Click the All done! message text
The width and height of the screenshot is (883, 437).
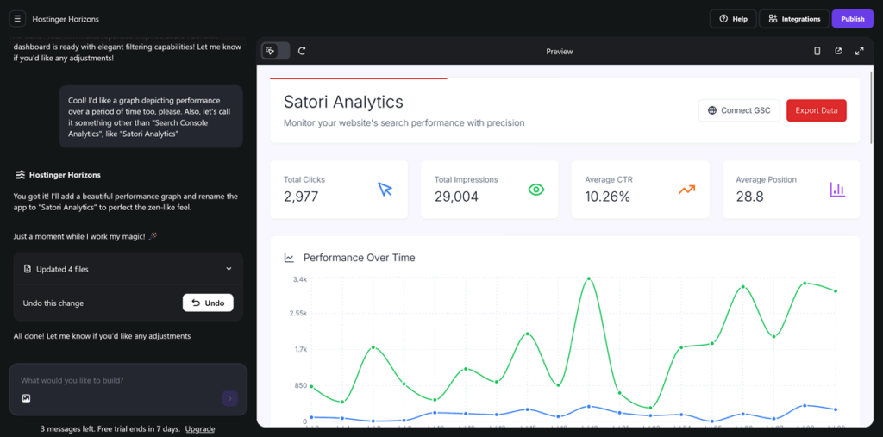[102, 336]
